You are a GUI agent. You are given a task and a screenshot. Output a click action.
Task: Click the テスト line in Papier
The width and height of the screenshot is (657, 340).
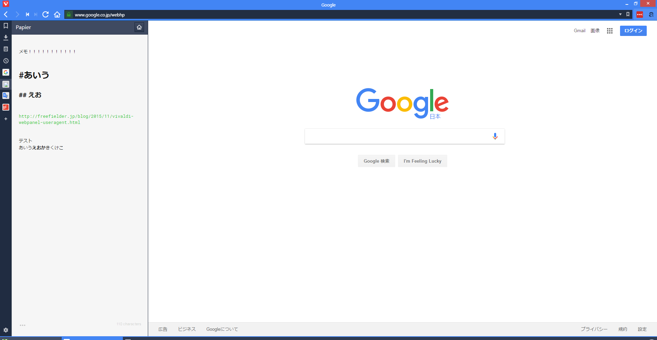click(x=25, y=141)
